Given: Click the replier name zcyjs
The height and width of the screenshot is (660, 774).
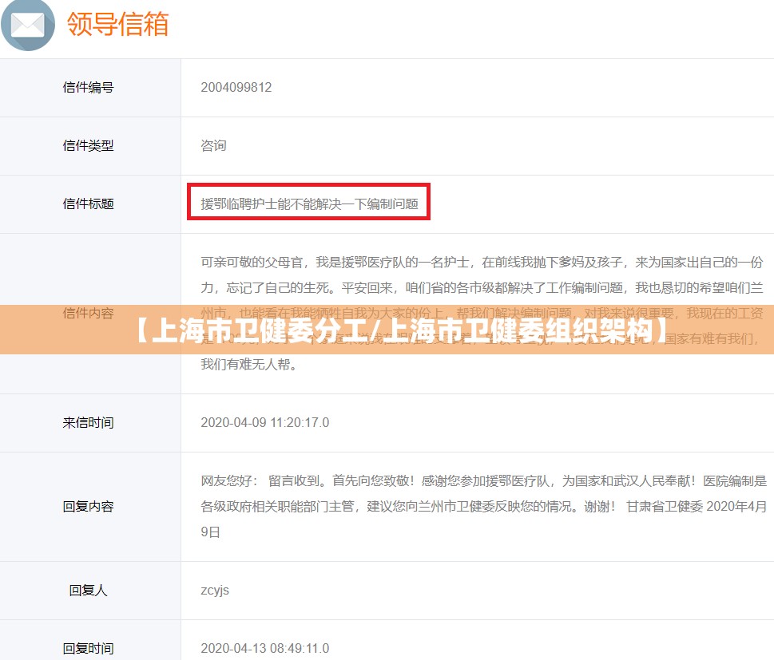Looking at the screenshot, I should coord(215,591).
